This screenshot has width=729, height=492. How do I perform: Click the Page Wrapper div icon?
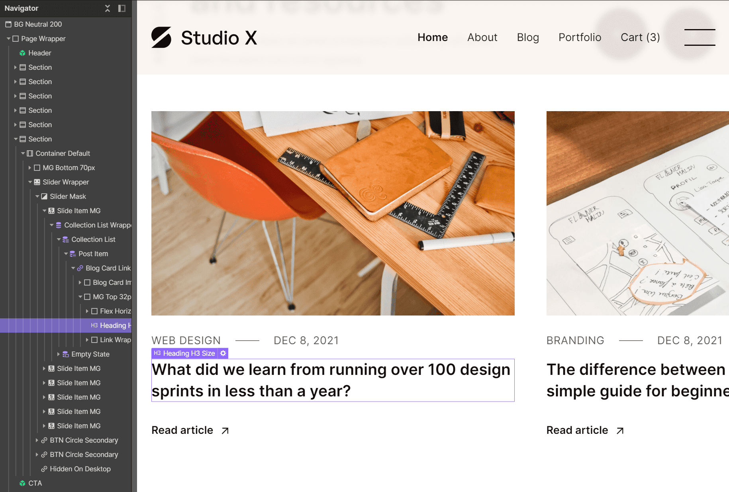[x=16, y=39]
